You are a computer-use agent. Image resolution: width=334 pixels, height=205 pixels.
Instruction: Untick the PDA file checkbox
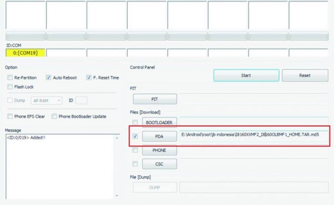point(135,136)
